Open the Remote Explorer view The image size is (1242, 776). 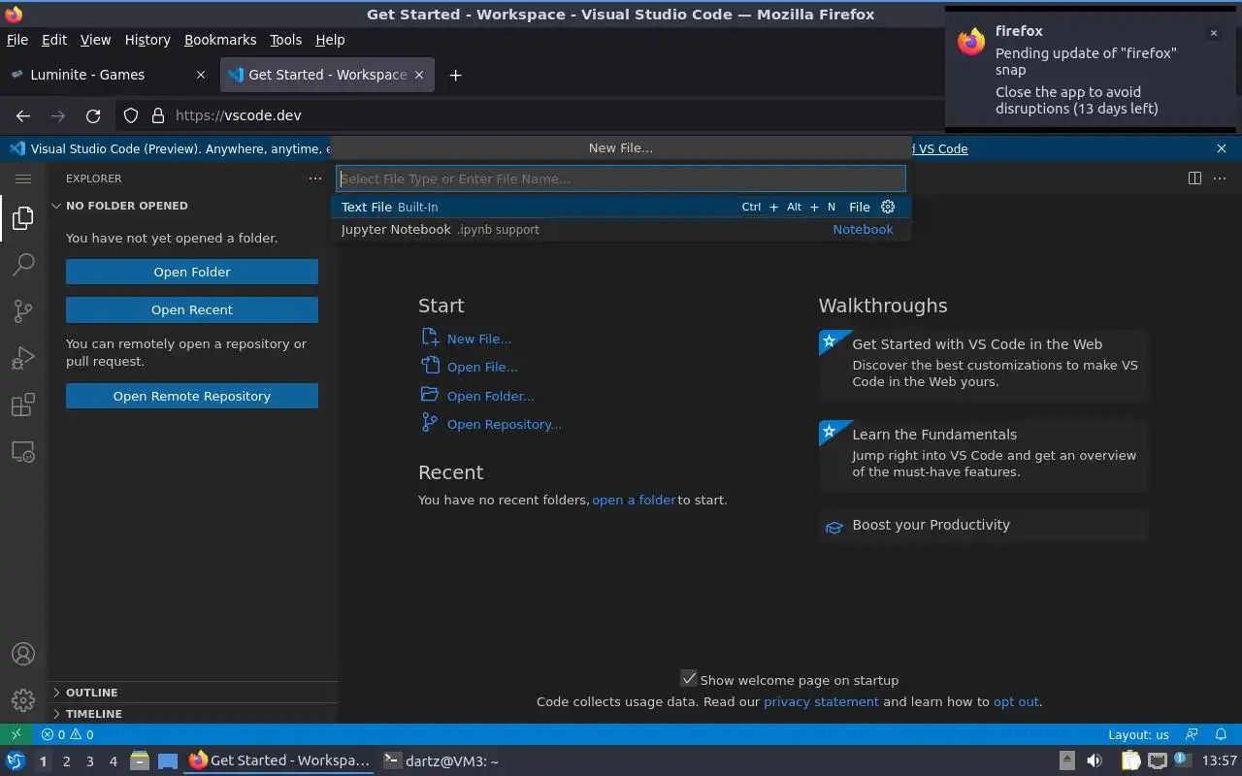tap(23, 452)
